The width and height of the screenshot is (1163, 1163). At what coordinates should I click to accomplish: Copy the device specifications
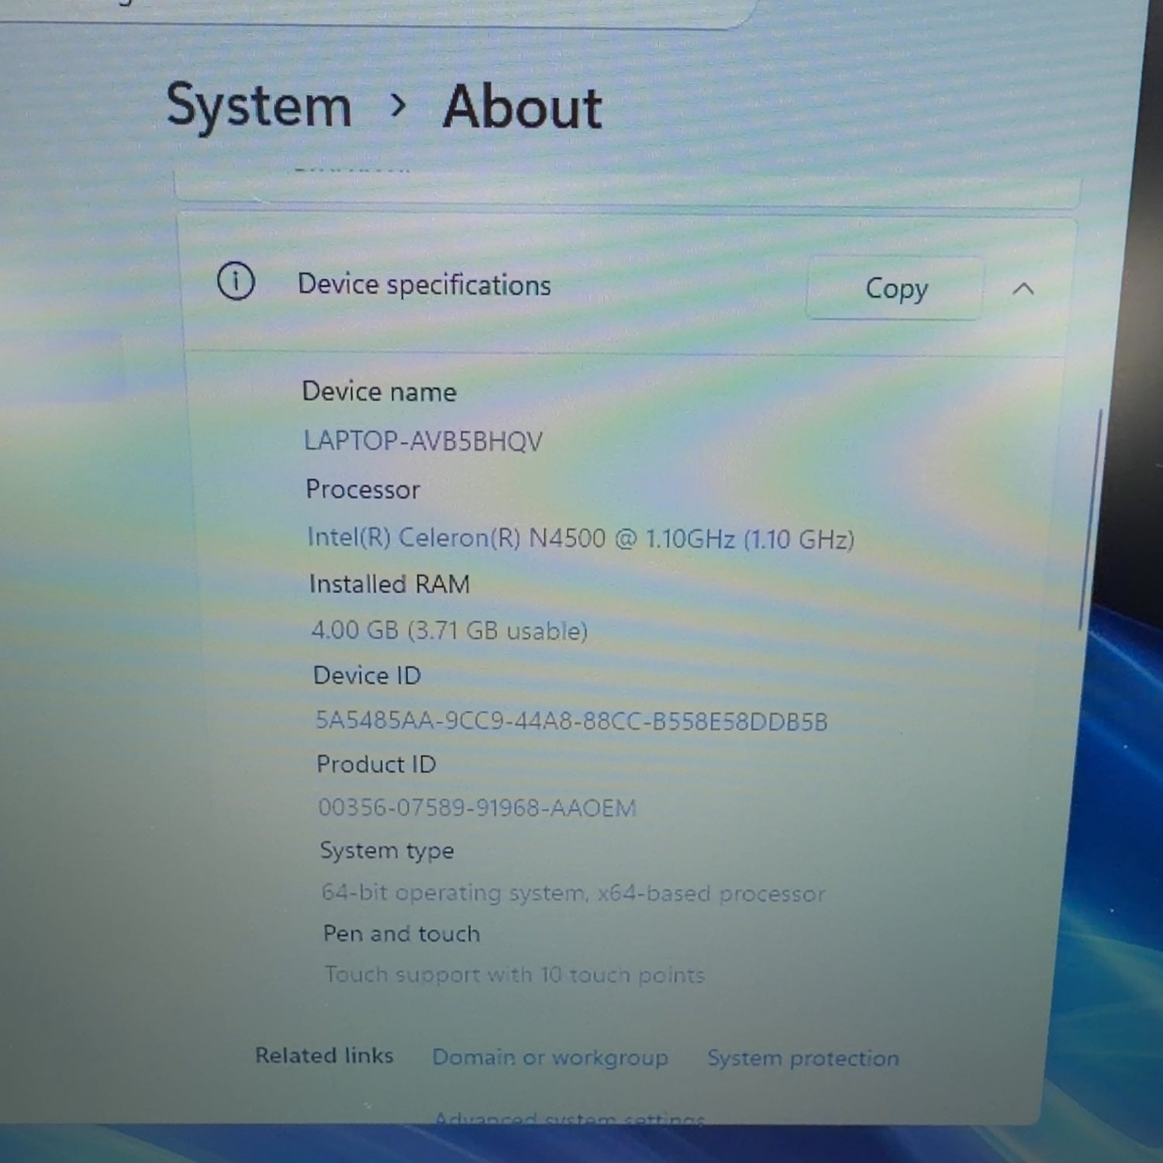click(x=896, y=288)
